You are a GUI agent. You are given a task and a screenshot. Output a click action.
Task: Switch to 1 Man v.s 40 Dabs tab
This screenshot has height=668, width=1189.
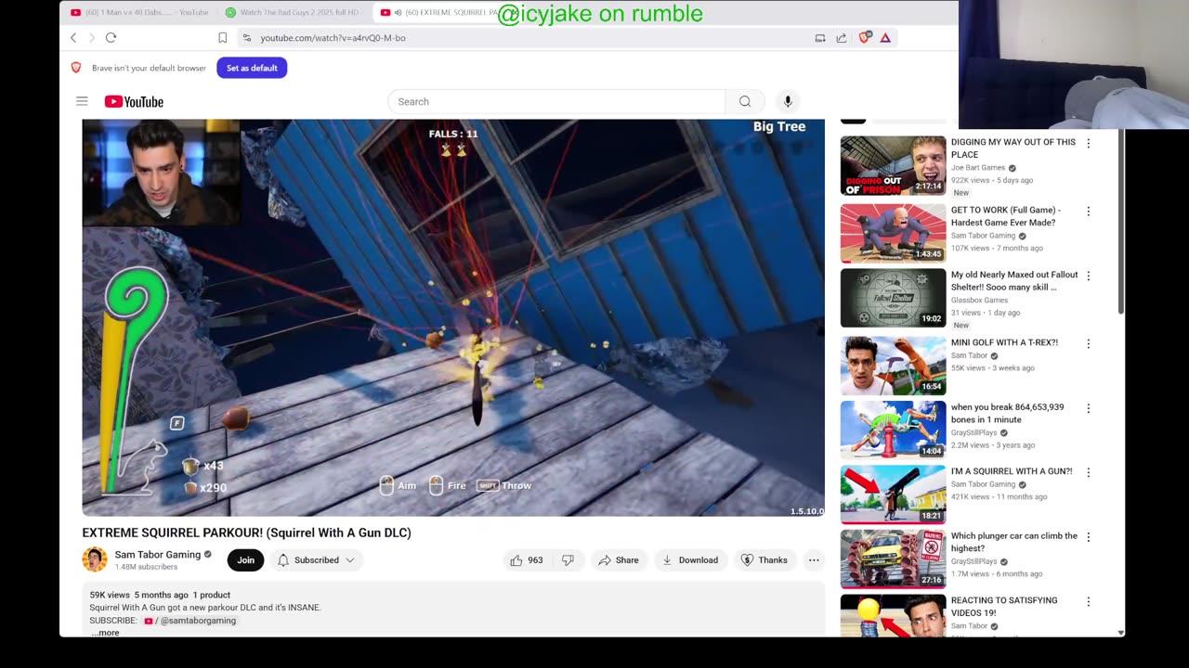139,12
